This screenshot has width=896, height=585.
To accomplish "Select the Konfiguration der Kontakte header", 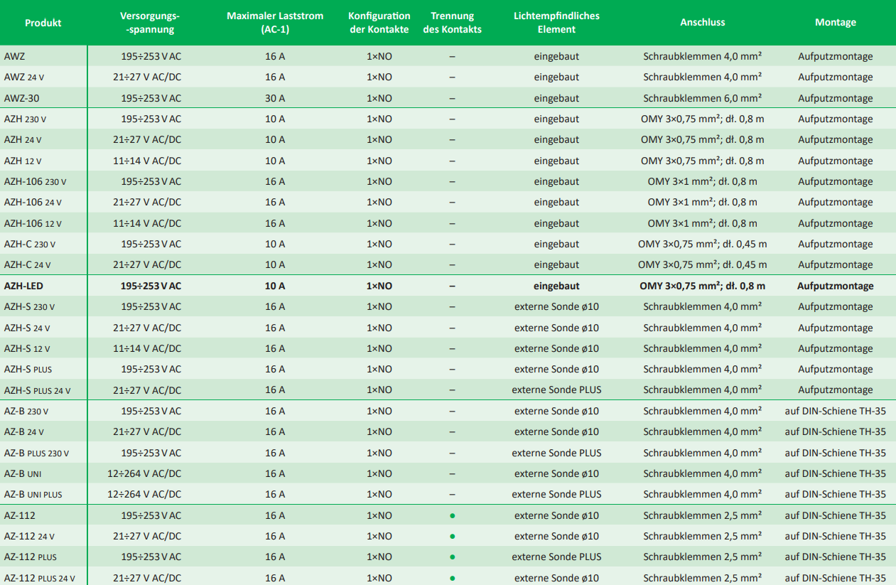I will point(379,23).
